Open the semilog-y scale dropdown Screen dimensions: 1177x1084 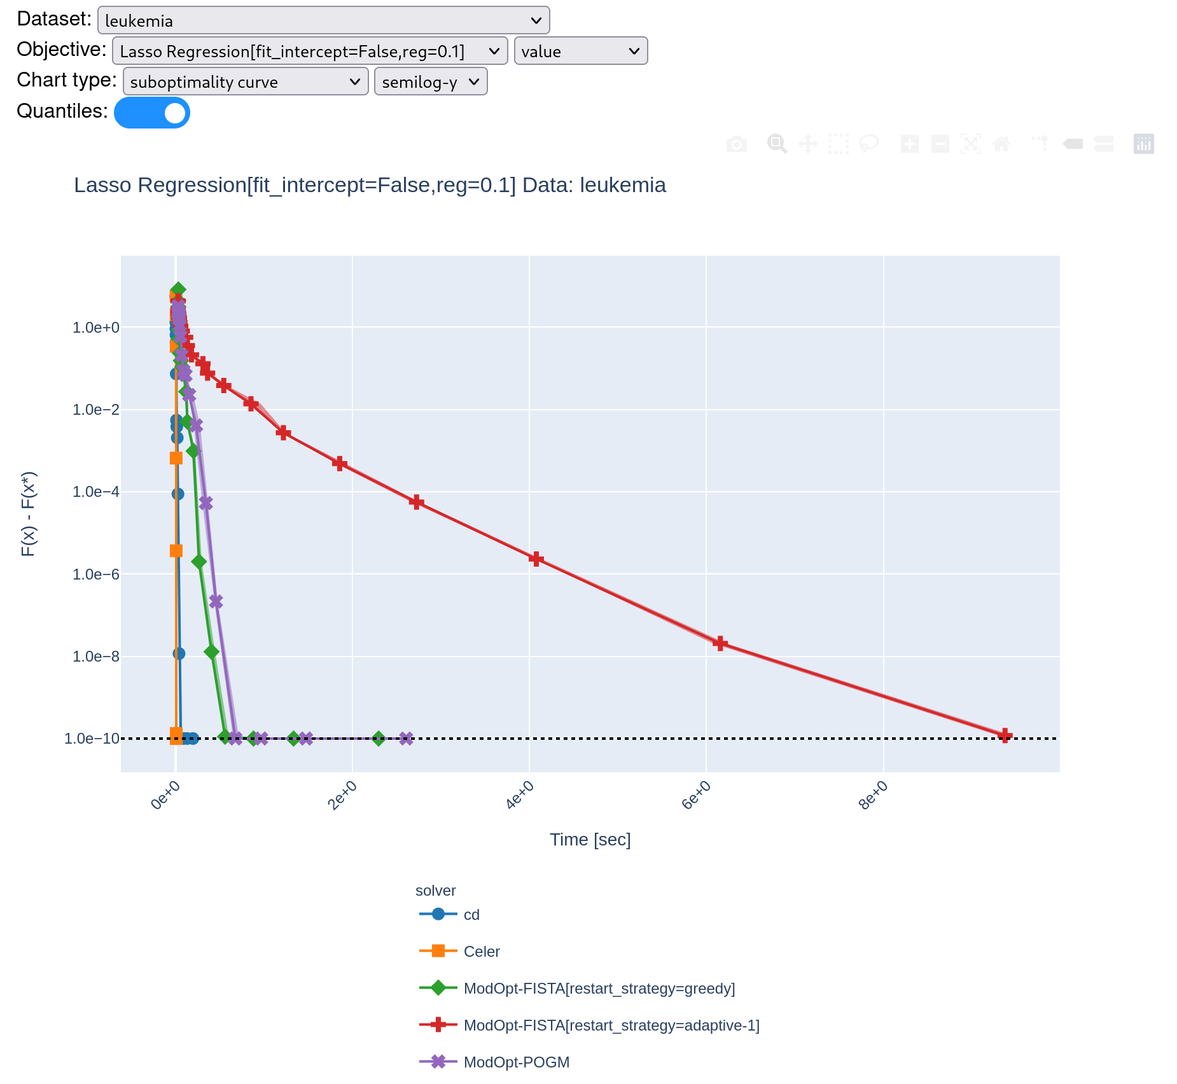pos(431,81)
